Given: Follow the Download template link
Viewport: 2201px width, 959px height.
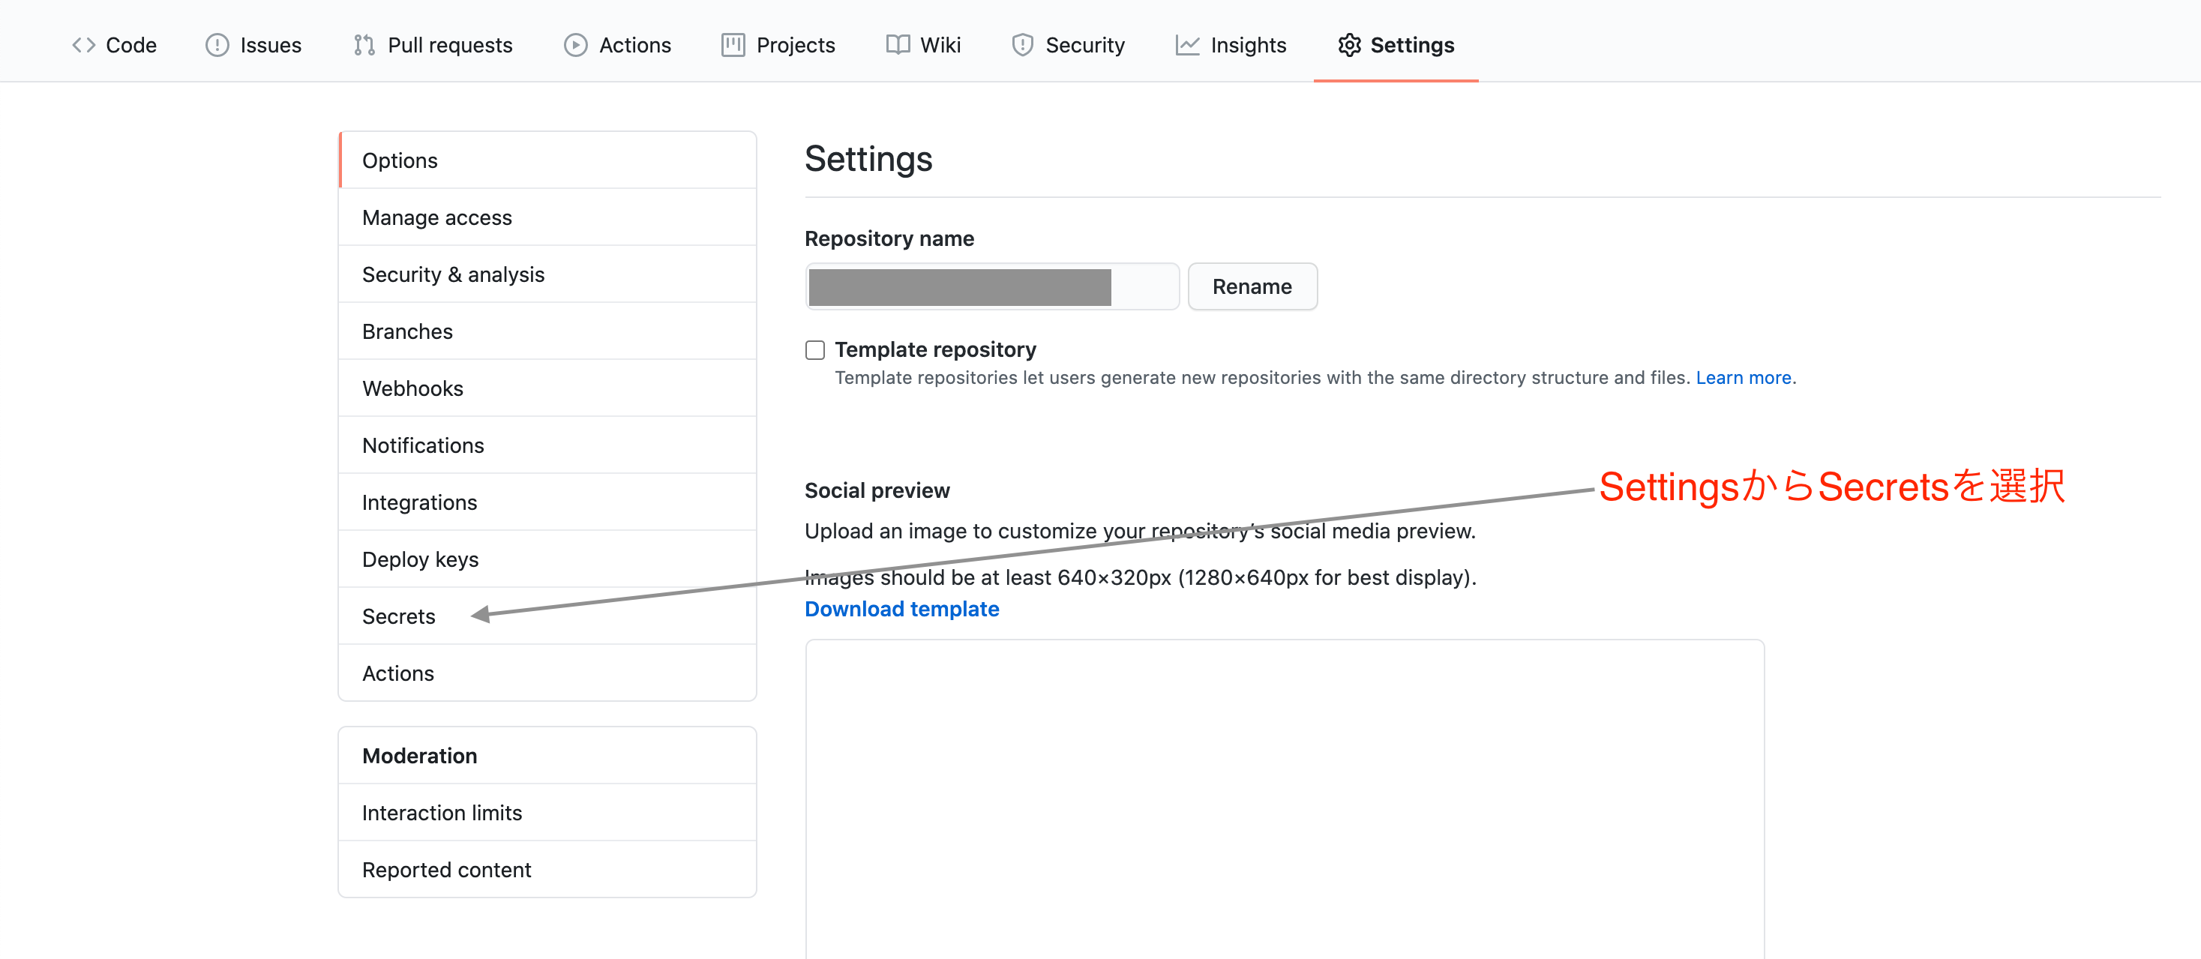Looking at the screenshot, I should (901, 609).
